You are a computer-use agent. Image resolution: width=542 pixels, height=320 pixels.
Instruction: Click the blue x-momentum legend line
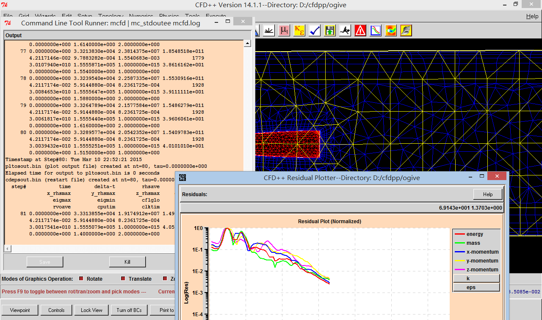(459, 252)
